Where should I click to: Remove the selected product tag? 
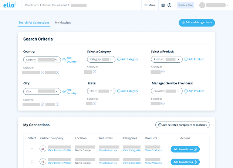click(163, 71)
